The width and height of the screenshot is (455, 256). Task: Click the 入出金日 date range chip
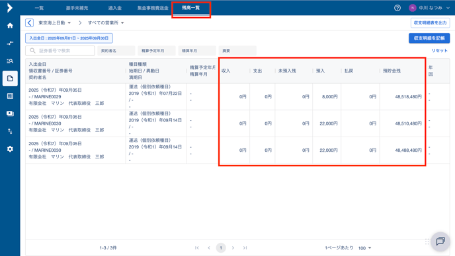point(69,38)
